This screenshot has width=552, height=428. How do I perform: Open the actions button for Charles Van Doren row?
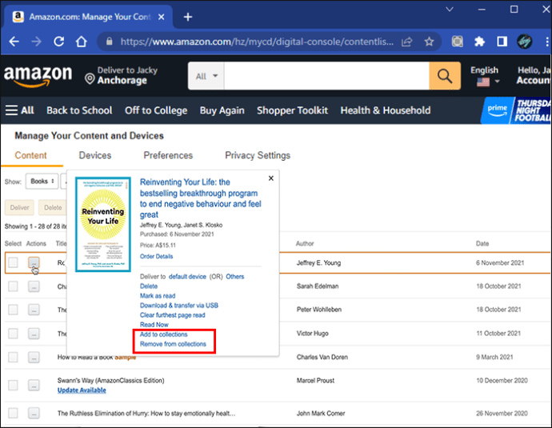click(34, 358)
